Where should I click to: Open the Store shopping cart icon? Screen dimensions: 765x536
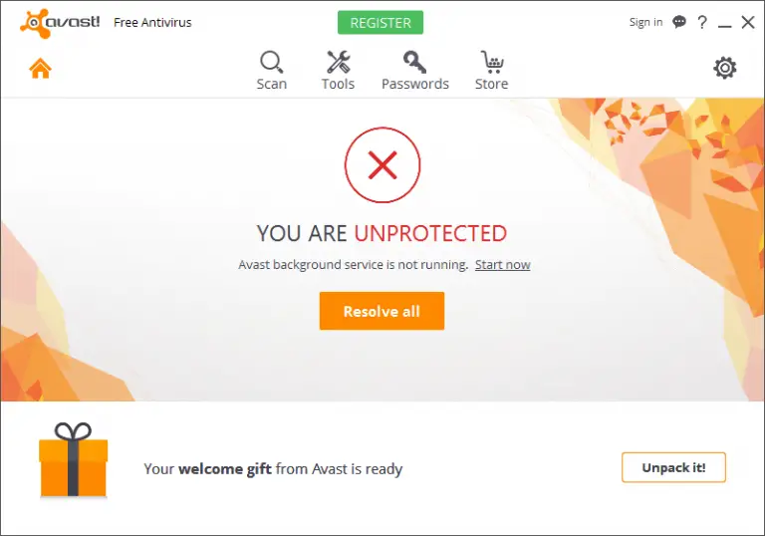tap(492, 62)
